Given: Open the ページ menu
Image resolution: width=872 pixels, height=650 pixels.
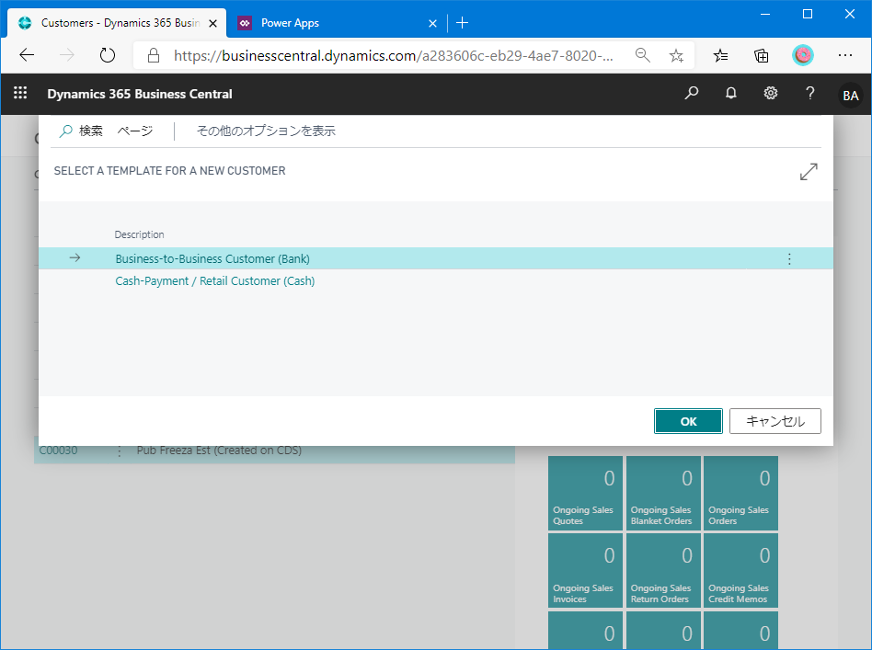Looking at the screenshot, I should point(135,131).
